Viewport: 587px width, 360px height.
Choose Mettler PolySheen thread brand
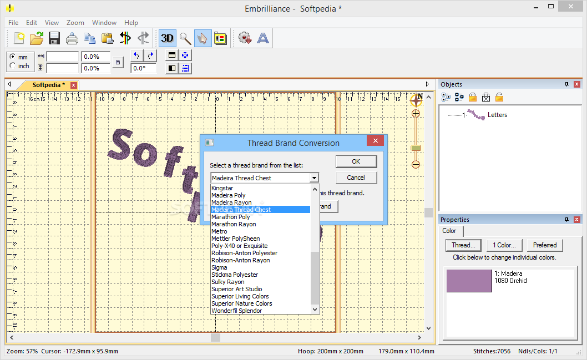pyautogui.click(x=261, y=239)
